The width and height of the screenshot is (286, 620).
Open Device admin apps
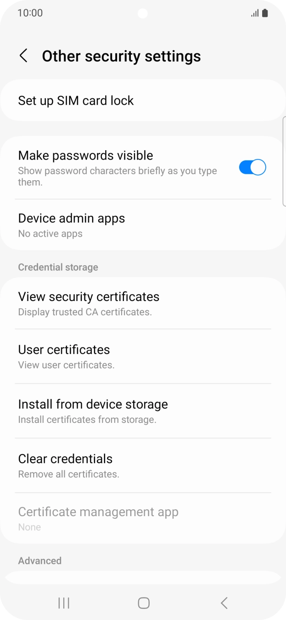(x=71, y=224)
